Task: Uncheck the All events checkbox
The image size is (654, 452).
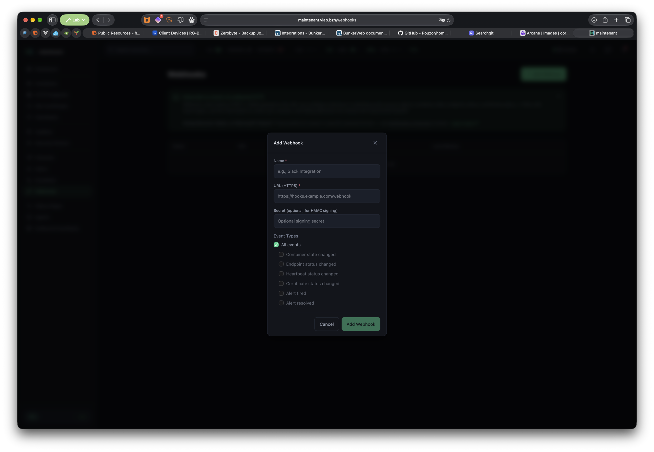Action: (276, 244)
